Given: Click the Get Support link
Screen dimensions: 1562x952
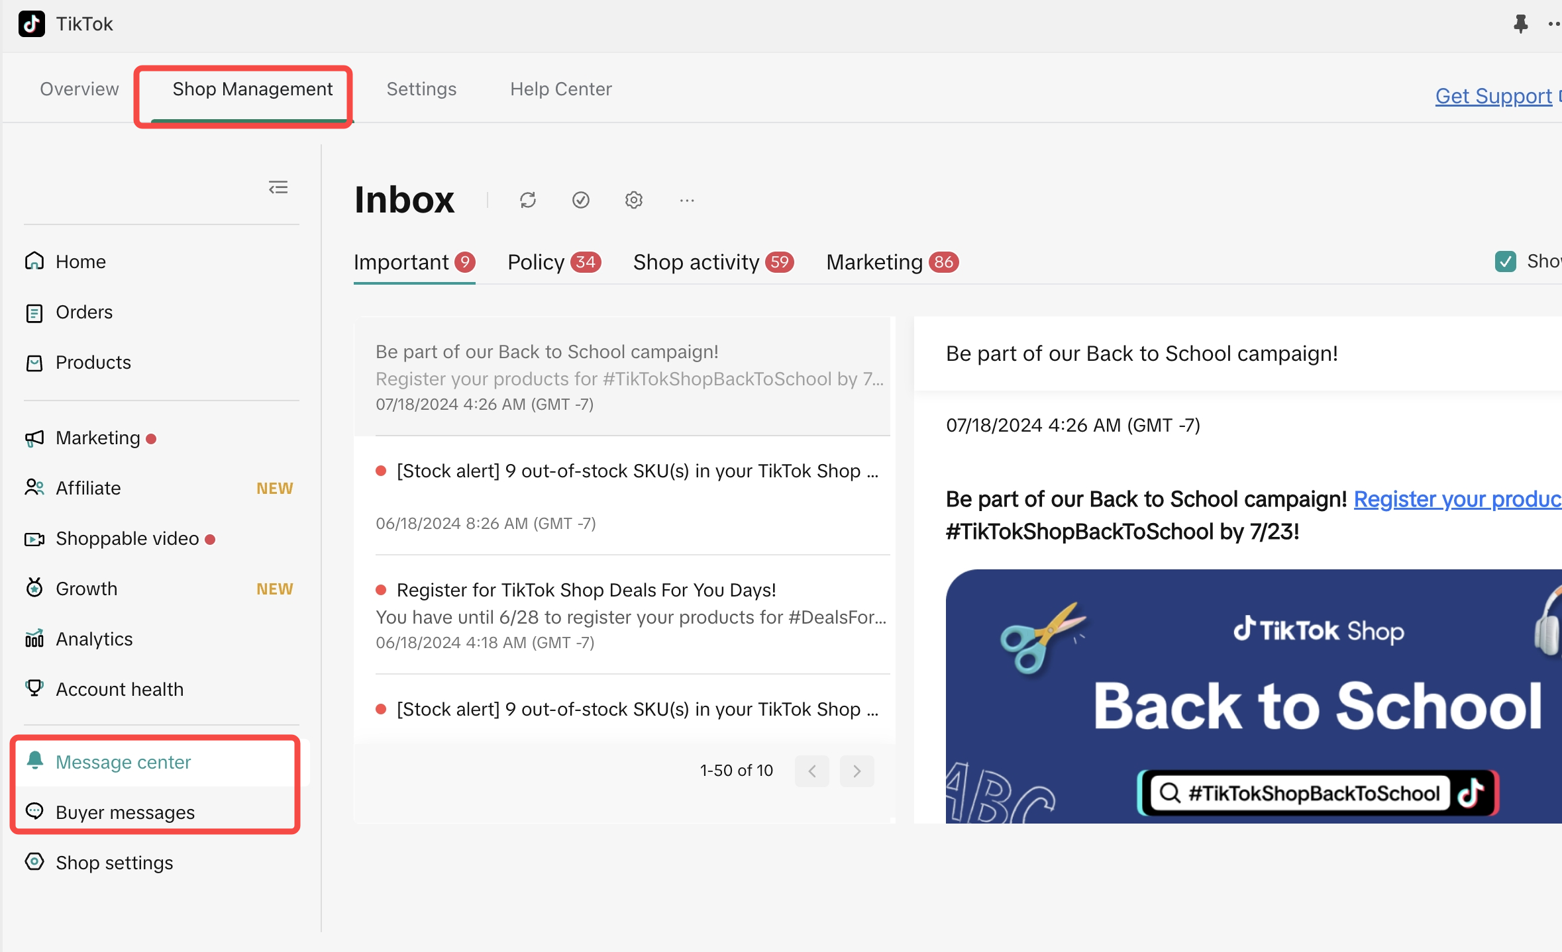Looking at the screenshot, I should 1493,96.
